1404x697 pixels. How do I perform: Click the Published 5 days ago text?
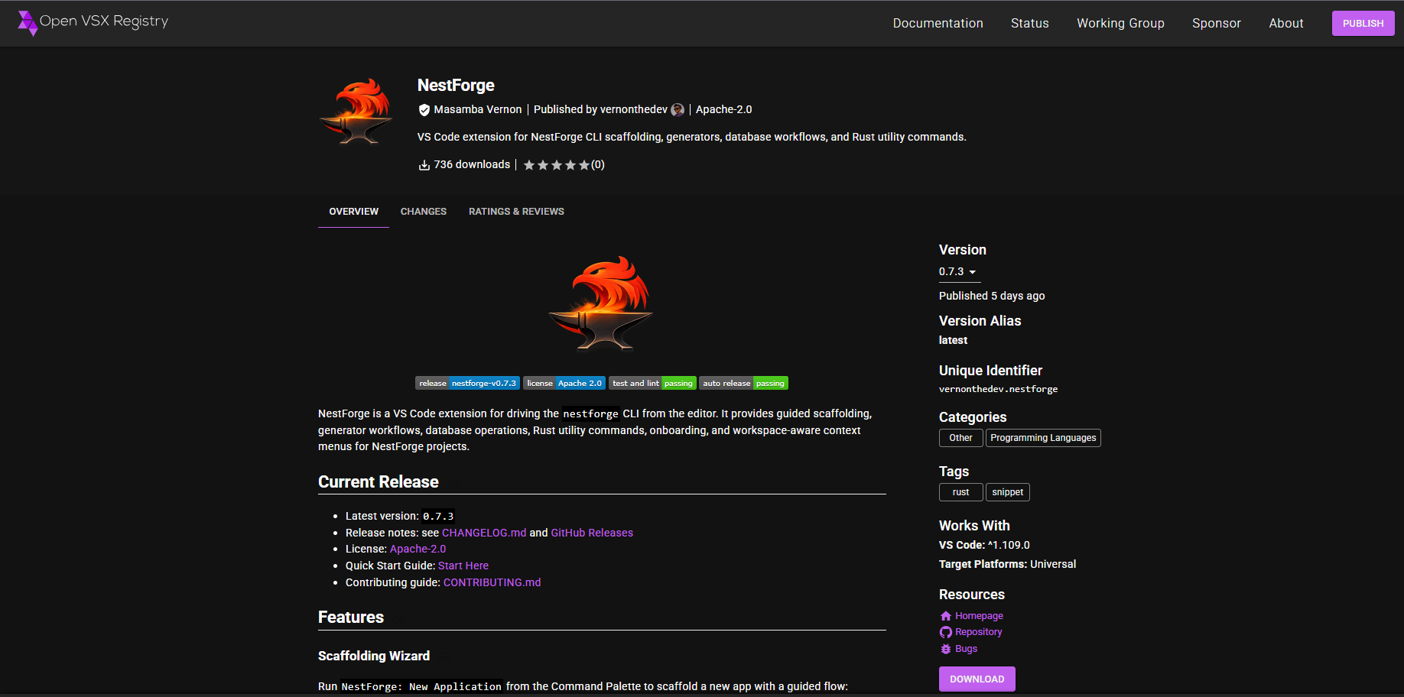pos(992,296)
